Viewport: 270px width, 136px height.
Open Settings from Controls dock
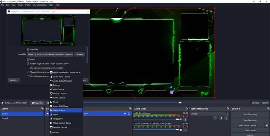click(x=250, y=135)
